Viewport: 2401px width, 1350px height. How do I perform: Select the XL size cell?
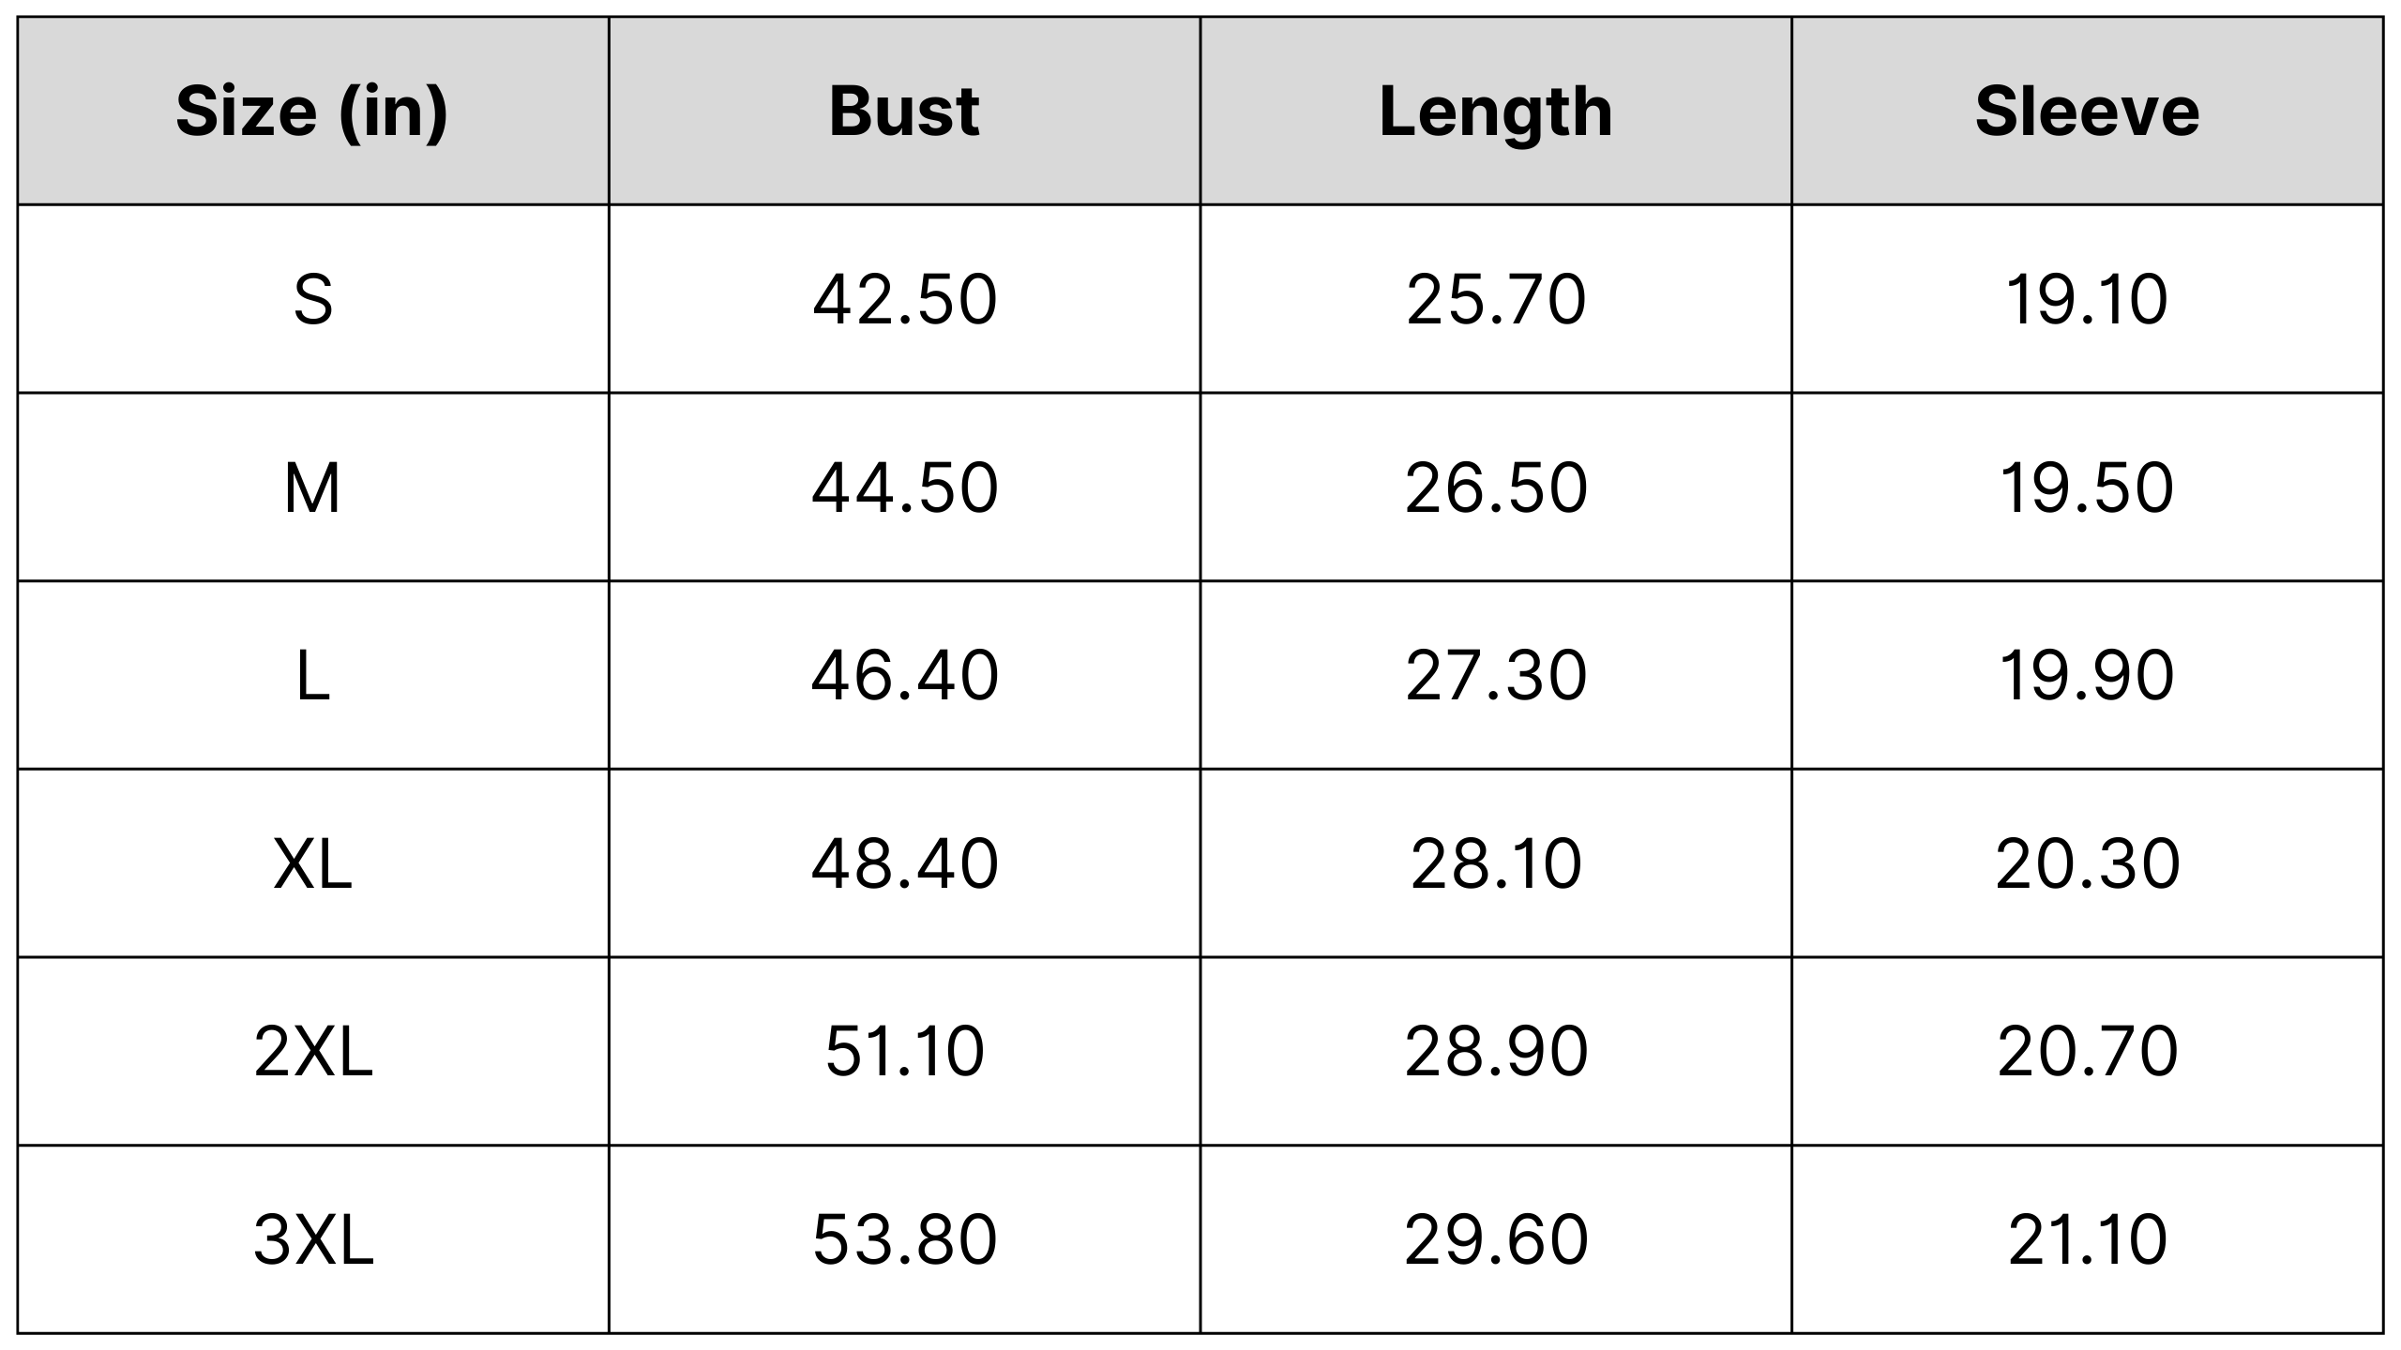tap(312, 863)
